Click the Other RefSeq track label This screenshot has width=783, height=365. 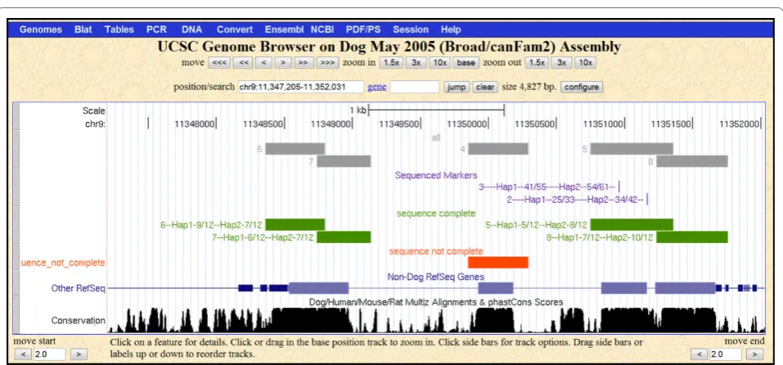click(x=79, y=288)
